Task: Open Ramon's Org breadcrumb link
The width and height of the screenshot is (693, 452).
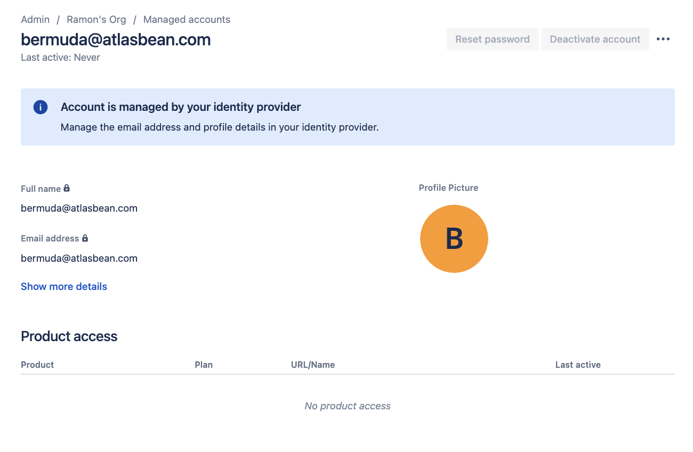Action: 96,20
